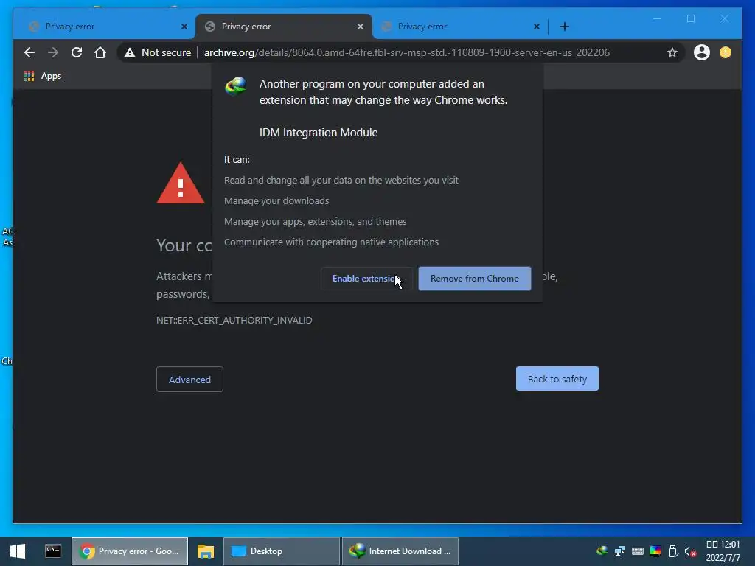This screenshot has width=755, height=566.
Task: Close the first Privacy error tab
Action: [x=184, y=27]
